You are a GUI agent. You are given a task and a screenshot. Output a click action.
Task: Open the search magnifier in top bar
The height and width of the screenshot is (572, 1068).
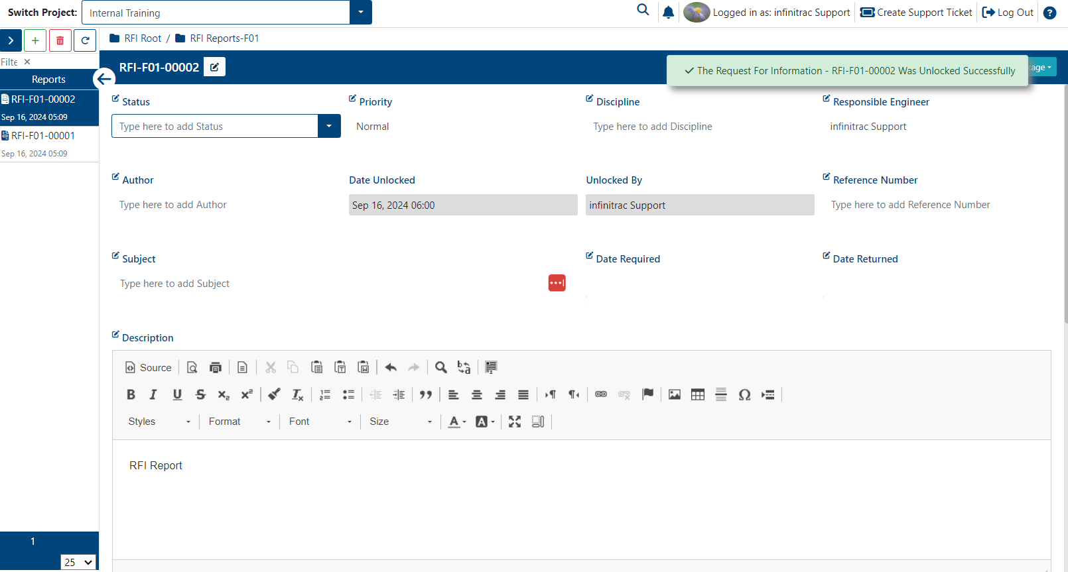click(643, 10)
